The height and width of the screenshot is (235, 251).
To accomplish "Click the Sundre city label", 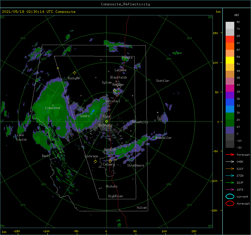I will (x=85, y=116).
